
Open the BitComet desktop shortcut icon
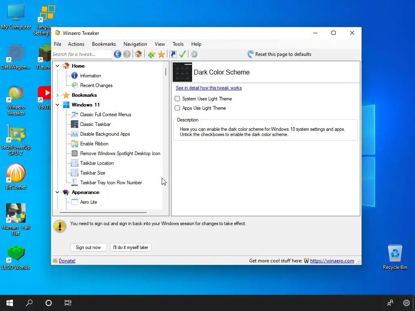pos(16,177)
